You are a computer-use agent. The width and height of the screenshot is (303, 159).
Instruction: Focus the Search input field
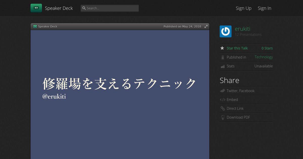tap(110, 8)
